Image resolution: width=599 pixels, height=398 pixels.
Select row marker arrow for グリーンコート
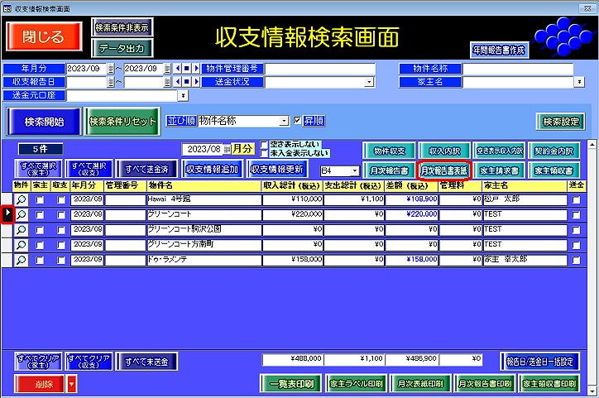[7, 214]
